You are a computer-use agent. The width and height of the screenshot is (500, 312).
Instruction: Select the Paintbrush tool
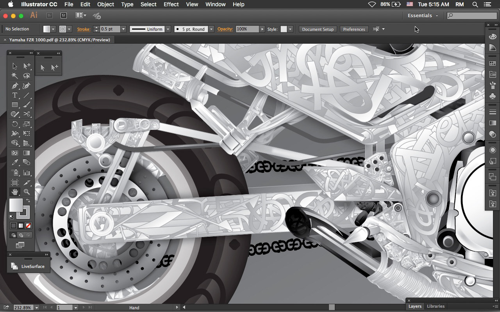tap(27, 105)
